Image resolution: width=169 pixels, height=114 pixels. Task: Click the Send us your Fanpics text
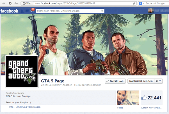pos(18,103)
